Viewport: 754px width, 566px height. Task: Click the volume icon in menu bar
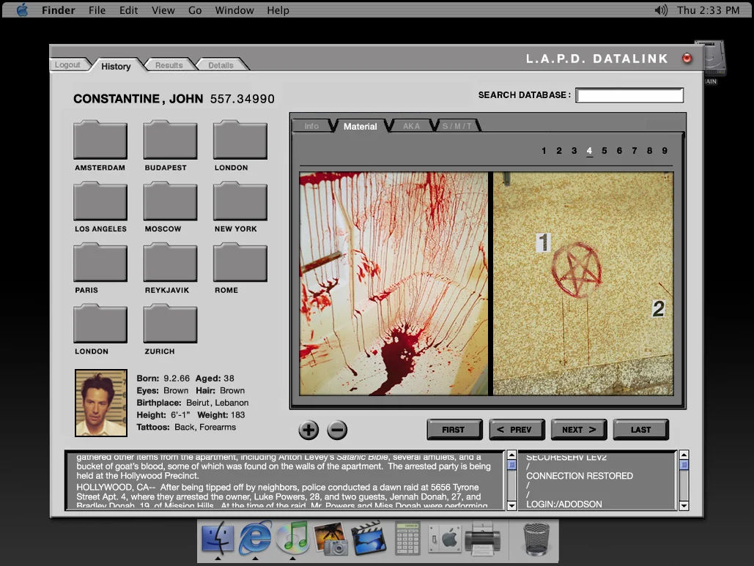(661, 10)
